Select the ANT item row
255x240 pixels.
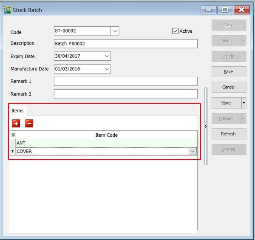106,143
